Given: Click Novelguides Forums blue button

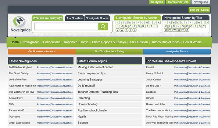Looking at the screenshot, I should click(177, 52).
